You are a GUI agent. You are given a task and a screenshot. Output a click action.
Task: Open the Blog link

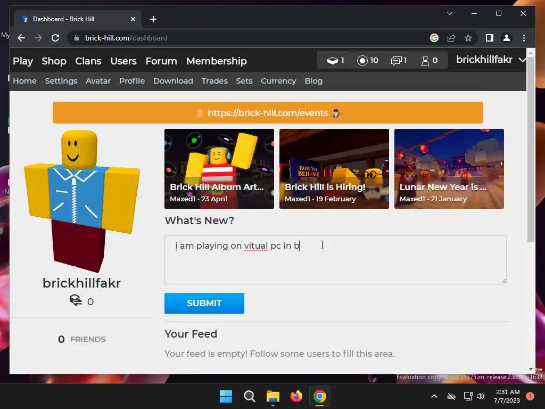click(x=313, y=81)
